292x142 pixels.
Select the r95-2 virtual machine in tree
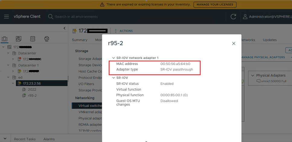coord(32,96)
